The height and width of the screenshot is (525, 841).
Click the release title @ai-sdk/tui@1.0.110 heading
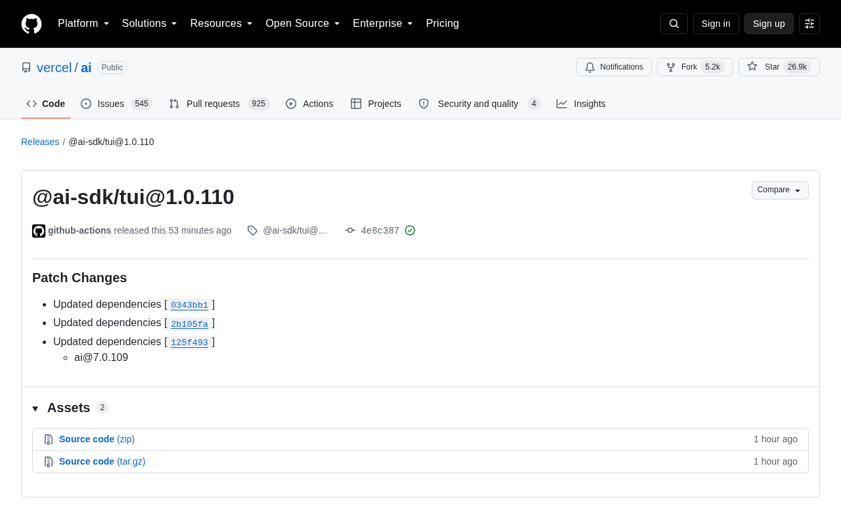pyautogui.click(x=133, y=197)
